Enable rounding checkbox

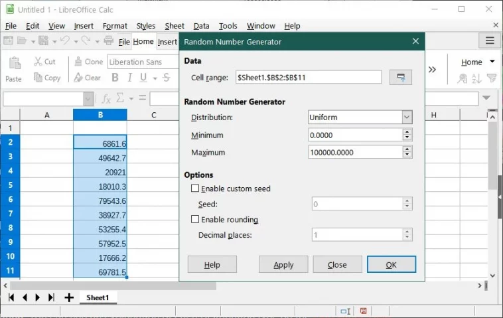[195, 219]
